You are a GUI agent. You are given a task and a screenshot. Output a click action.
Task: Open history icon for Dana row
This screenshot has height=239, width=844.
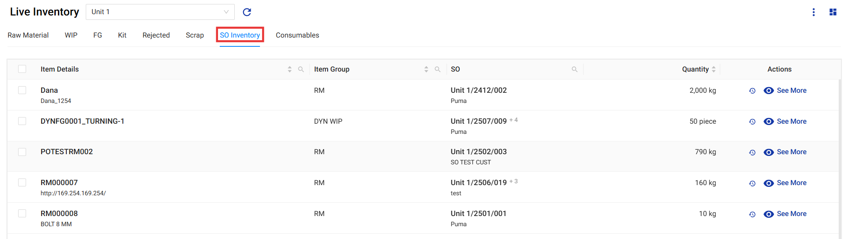[x=752, y=91]
